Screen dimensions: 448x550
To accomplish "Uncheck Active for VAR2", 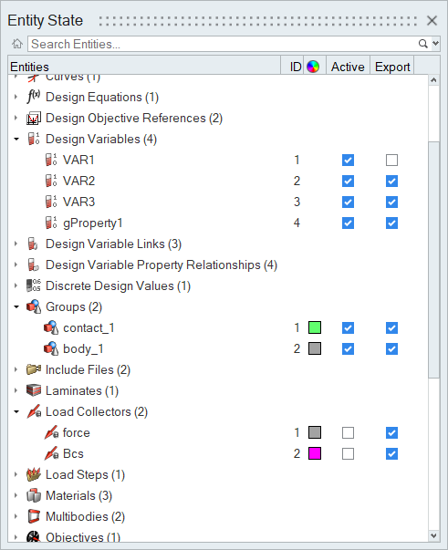I will (348, 182).
